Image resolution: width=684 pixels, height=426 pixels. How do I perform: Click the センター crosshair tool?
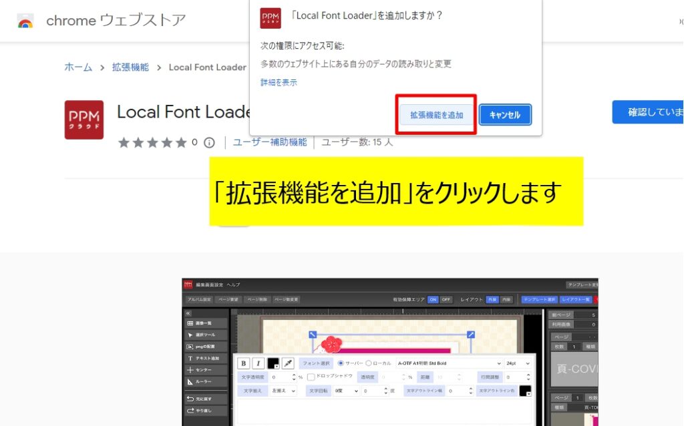point(206,370)
